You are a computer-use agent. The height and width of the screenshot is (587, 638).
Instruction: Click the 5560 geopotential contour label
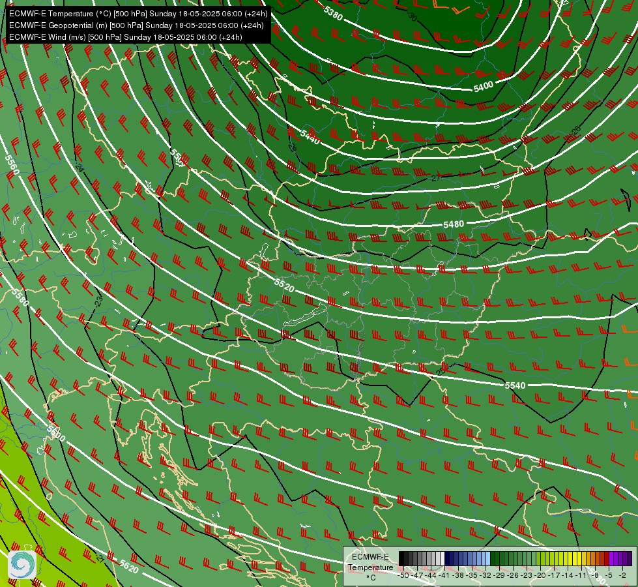[x=12, y=165]
